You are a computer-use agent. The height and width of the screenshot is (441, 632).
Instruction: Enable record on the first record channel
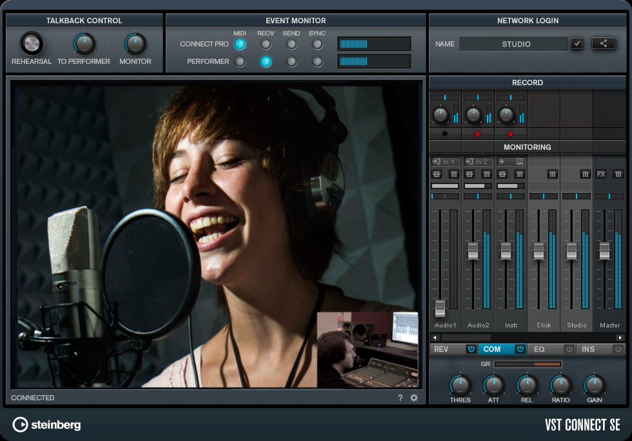pyautogui.click(x=444, y=134)
